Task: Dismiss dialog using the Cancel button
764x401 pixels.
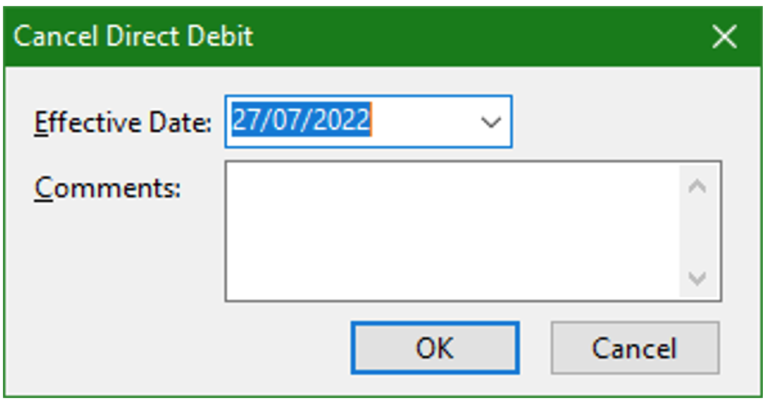Action: (x=635, y=348)
